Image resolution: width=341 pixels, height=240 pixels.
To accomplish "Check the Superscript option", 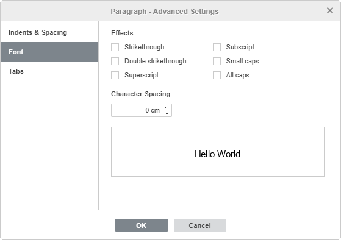I will click(x=115, y=75).
